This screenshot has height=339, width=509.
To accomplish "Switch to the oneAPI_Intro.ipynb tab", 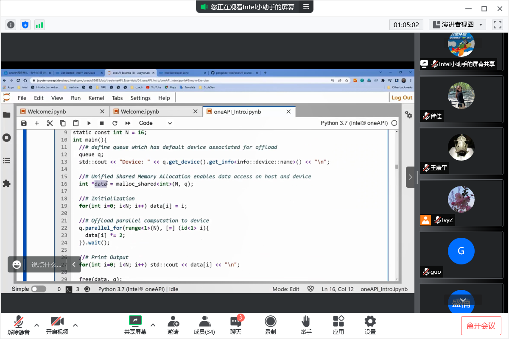I will click(238, 112).
